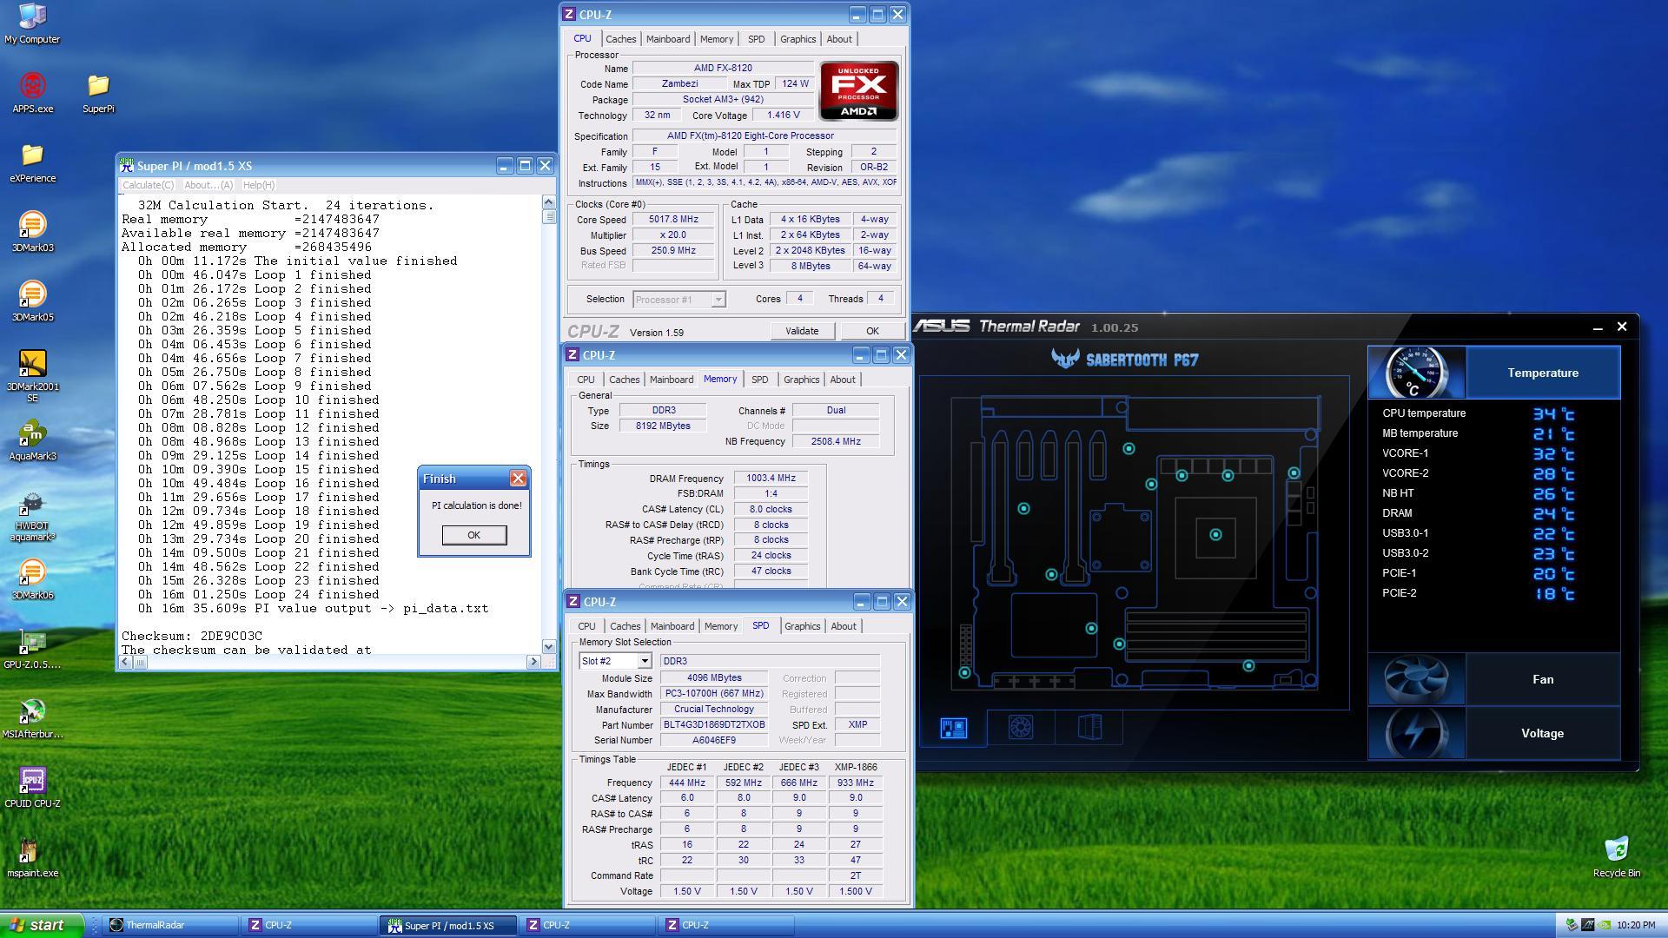
Task: Launch APPS.exe desktop icon
Action: point(32,93)
